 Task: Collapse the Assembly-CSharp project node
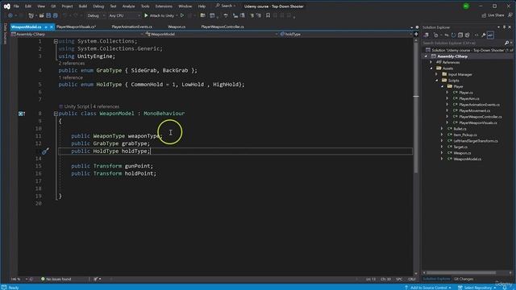coord(427,56)
